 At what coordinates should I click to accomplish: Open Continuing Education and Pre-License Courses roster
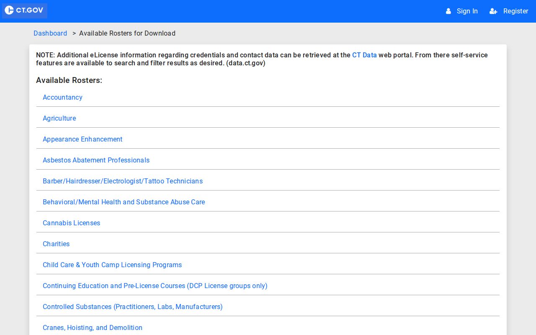point(155,286)
